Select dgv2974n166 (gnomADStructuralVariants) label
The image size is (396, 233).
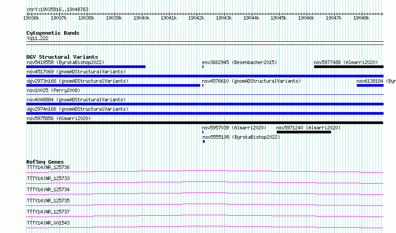77,109
